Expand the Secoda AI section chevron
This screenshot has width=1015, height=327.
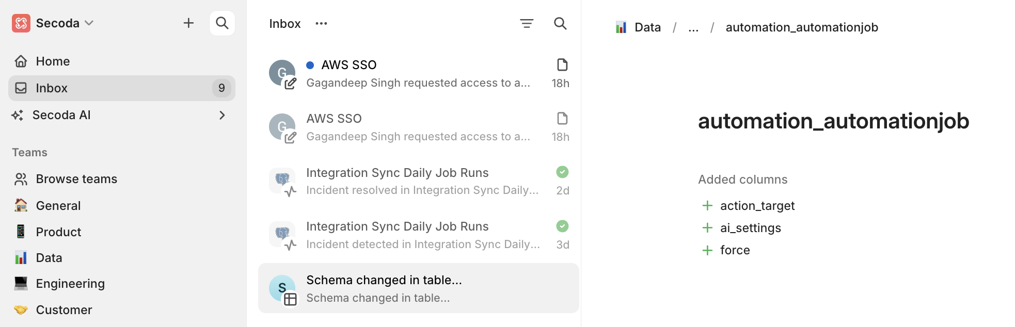pyautogui.click(x=222, y=115)
